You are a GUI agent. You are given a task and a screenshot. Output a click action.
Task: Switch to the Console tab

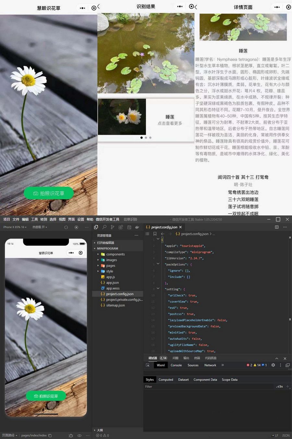coord(176,365)
